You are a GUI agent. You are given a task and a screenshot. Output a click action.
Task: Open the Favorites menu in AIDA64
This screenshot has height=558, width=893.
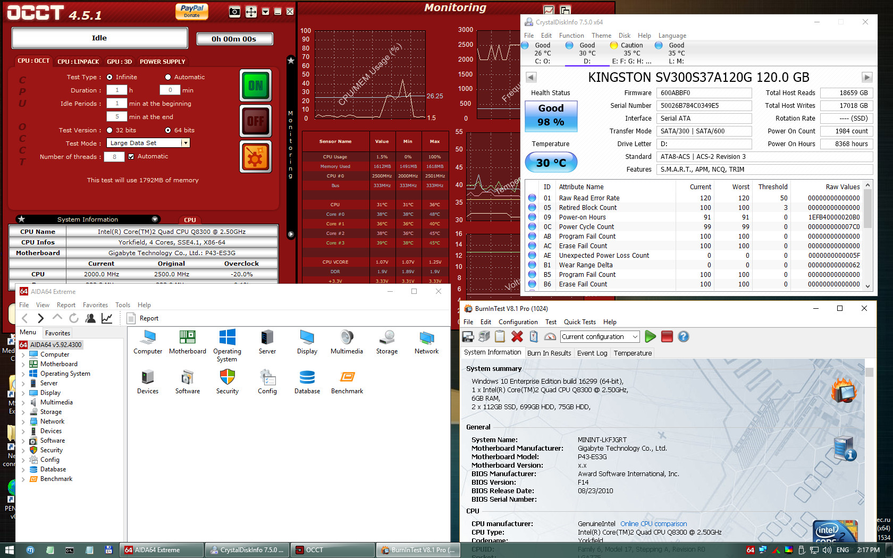point(95,305)
